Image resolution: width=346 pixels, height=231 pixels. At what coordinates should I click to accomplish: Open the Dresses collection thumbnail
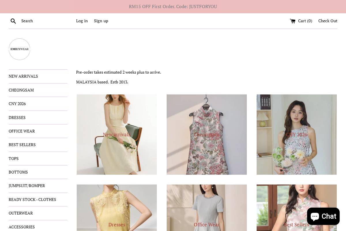point(116,208)
